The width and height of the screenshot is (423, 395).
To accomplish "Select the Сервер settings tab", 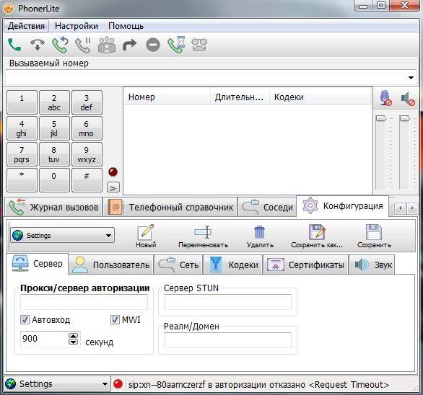I will coord(38,264).
